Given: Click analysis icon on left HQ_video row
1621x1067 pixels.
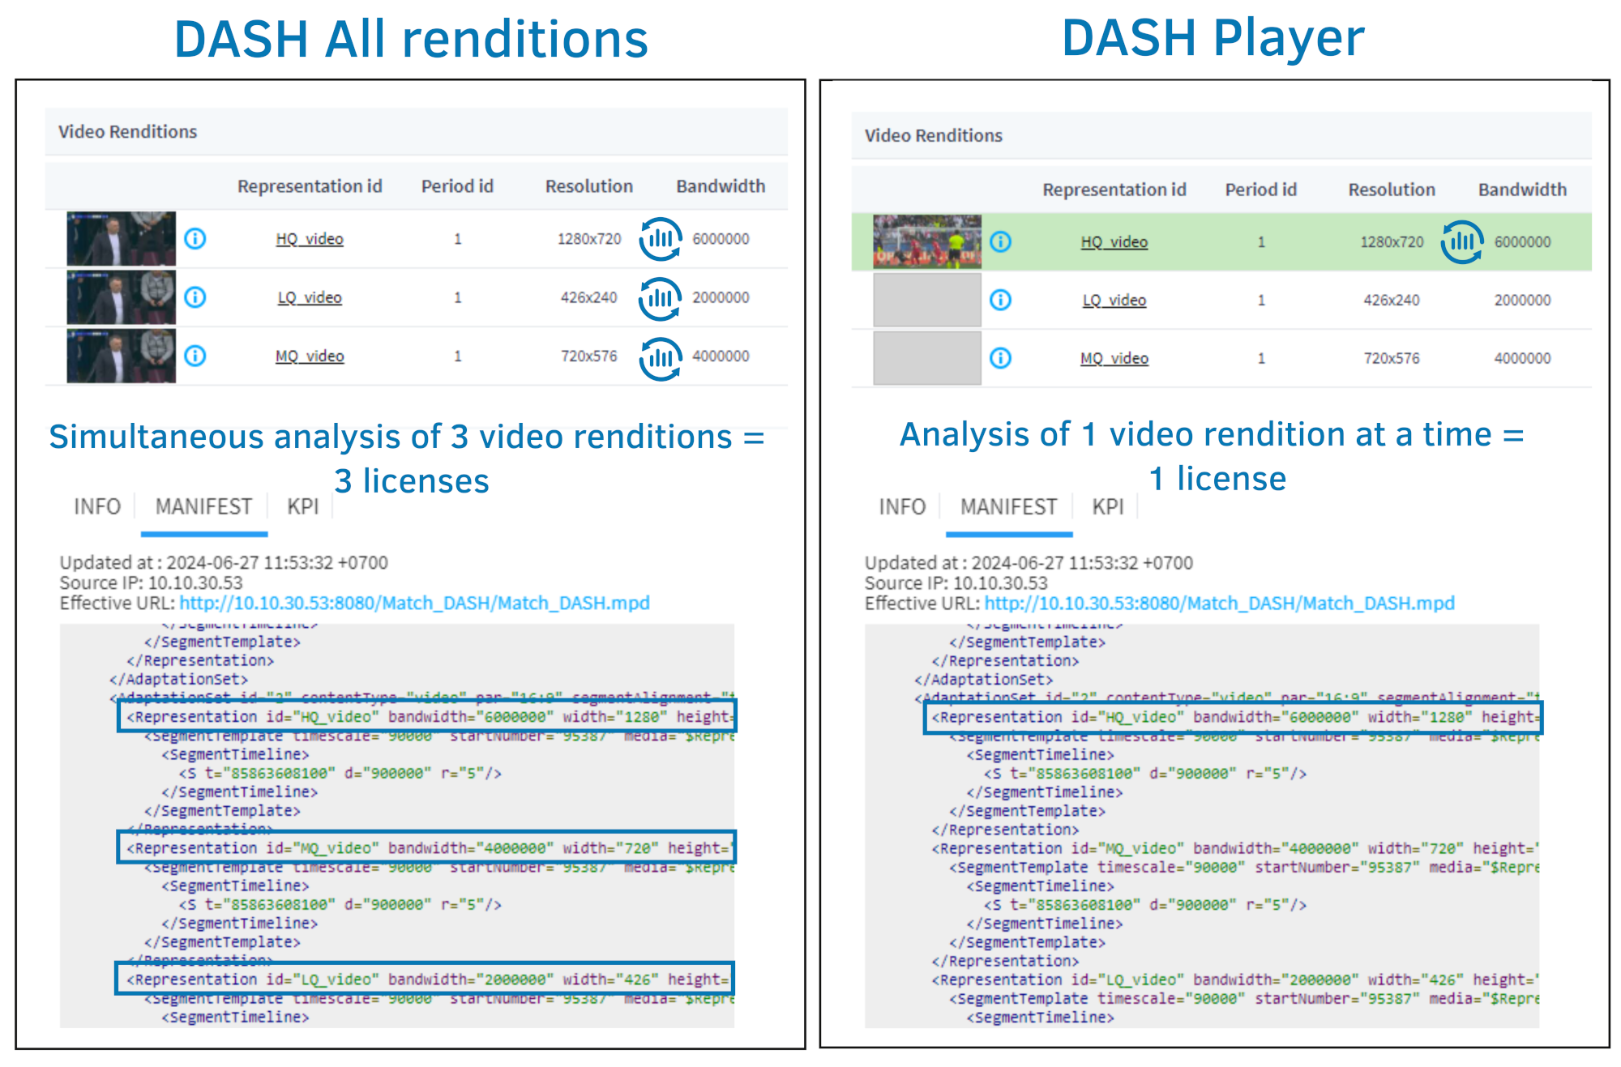Looking at the screenshot, I should coord(660,239).
